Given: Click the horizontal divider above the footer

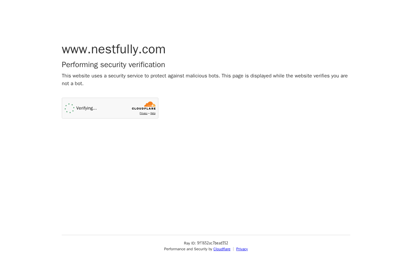Looking at the screenshot, I should tap(206, 235).
